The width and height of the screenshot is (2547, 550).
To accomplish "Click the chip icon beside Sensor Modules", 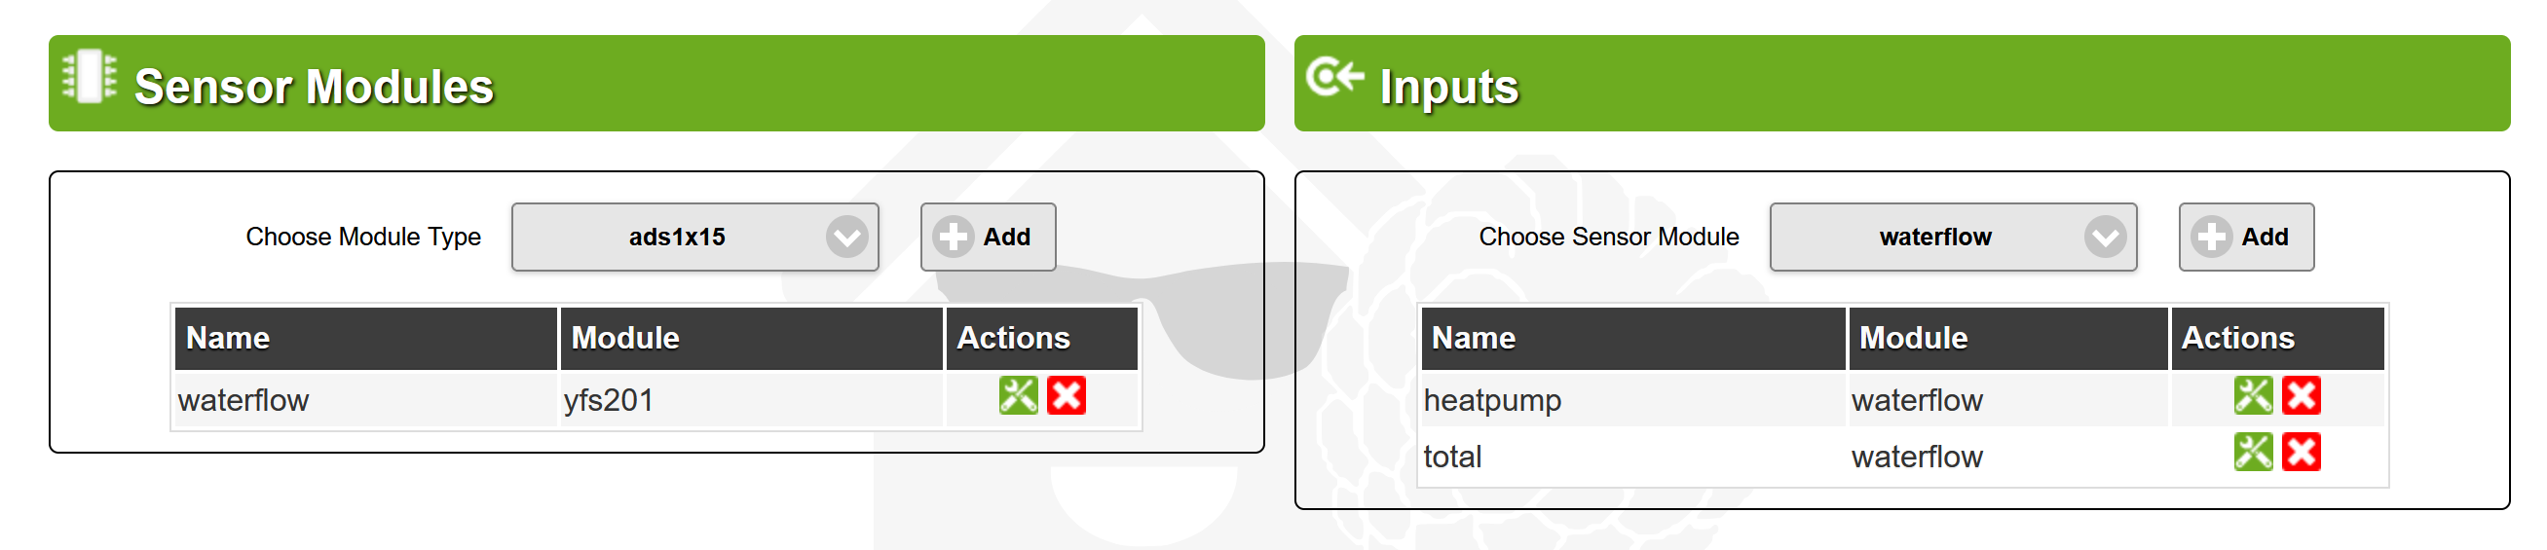I will tap(89, 76).
